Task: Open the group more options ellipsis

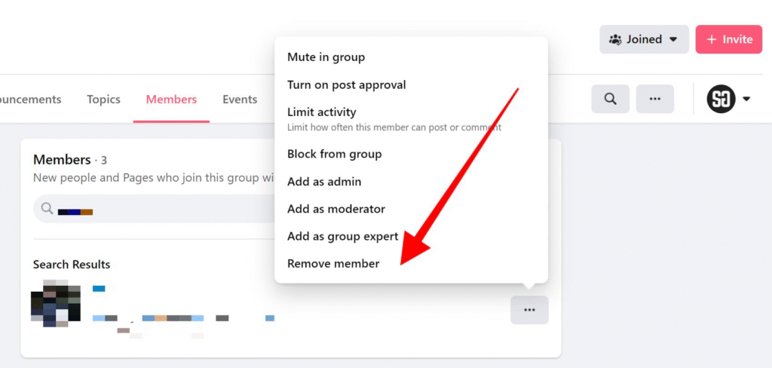Action: pyautogui.click(x=655, y=99)
